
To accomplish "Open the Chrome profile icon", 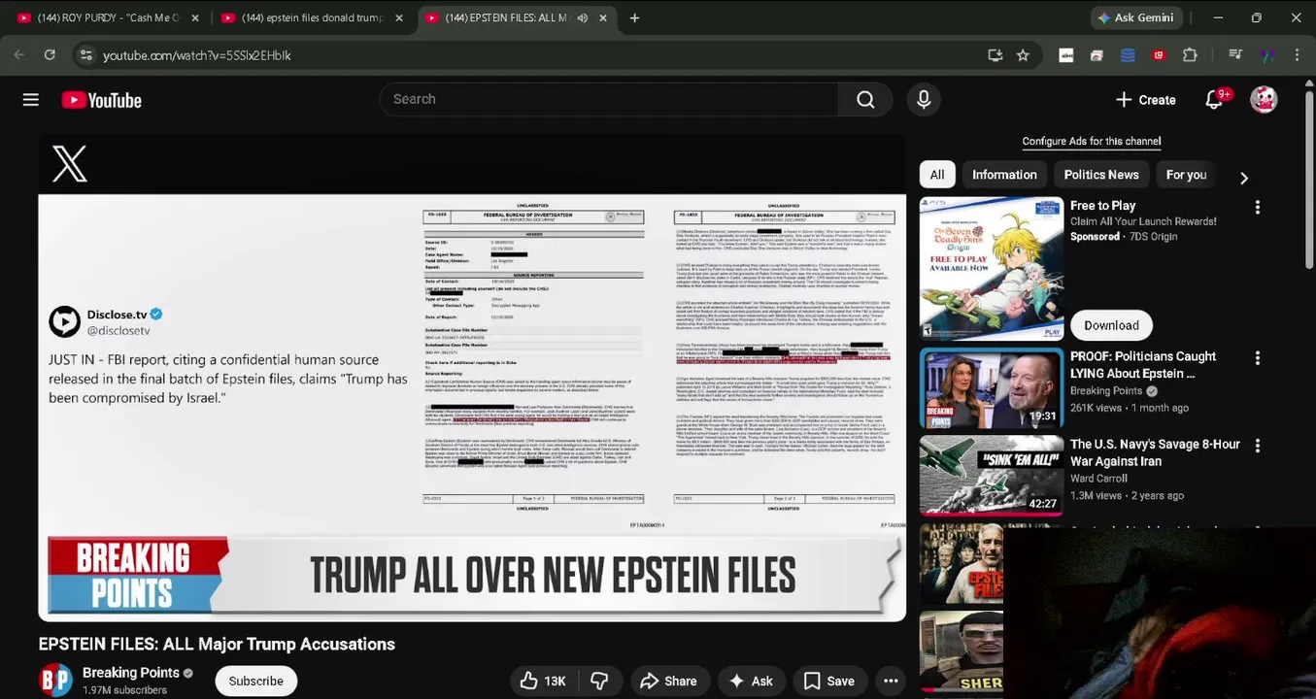I will click(x=1266, y=55).
